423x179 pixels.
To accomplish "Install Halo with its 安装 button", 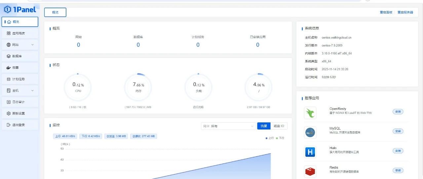I will [x=398, y=151].
